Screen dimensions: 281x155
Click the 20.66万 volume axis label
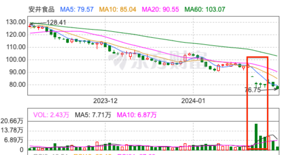tap(12, 121)
